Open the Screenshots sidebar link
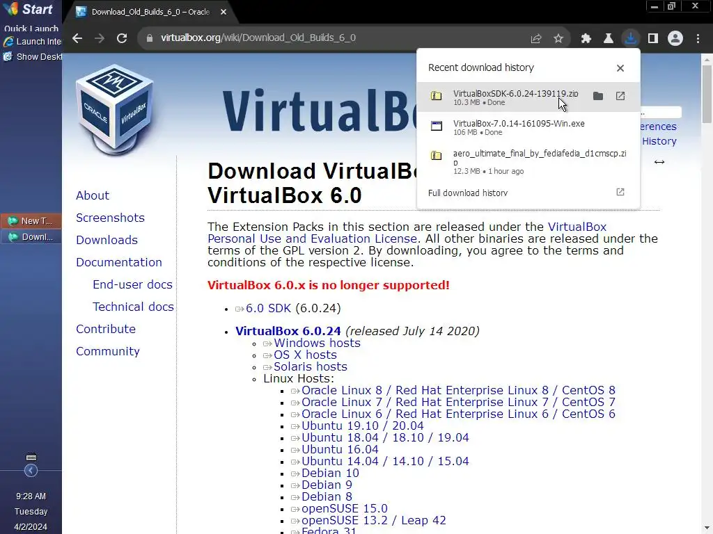713x534 pixels. (110, 218)
